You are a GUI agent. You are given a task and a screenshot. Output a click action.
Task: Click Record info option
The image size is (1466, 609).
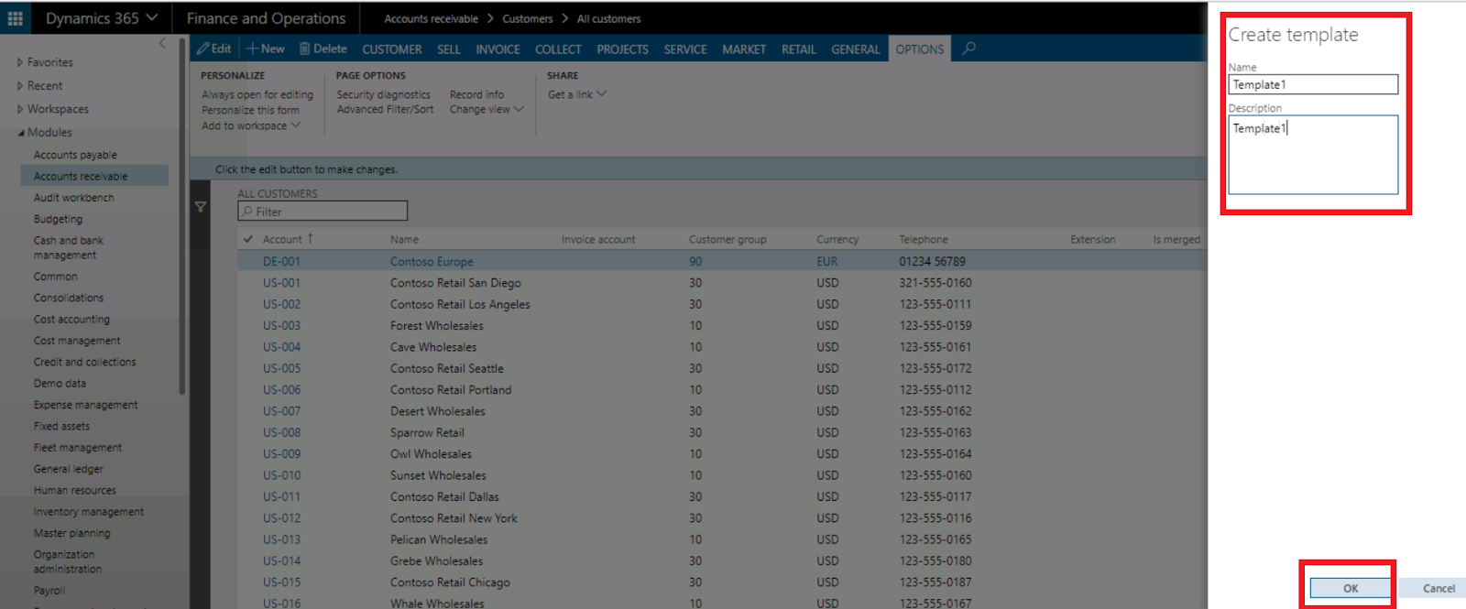[476, 94]
